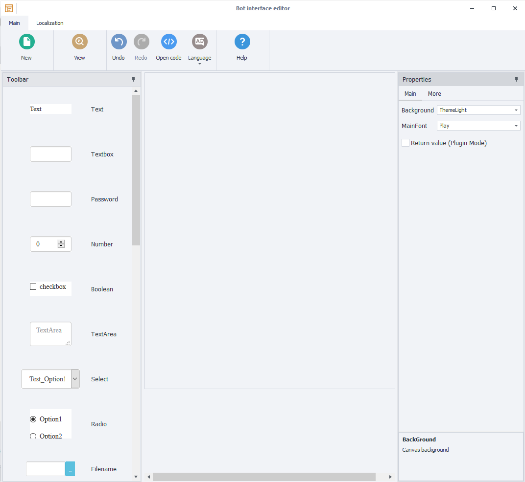Open the More properties tab

click(x=434, y=94)
